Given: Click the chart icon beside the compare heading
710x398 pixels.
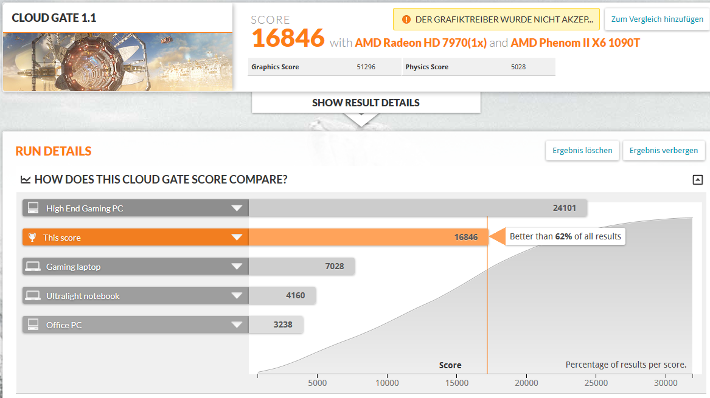Looking at the screenshot, I should (x=26, y=179).
